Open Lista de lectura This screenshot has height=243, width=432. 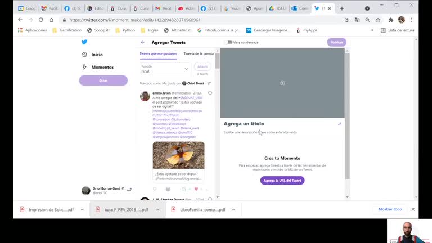[x=398, y=30]
